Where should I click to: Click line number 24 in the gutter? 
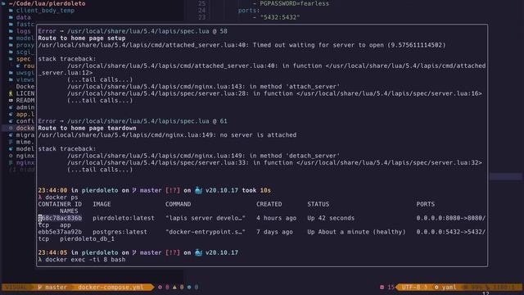[201, 11]
